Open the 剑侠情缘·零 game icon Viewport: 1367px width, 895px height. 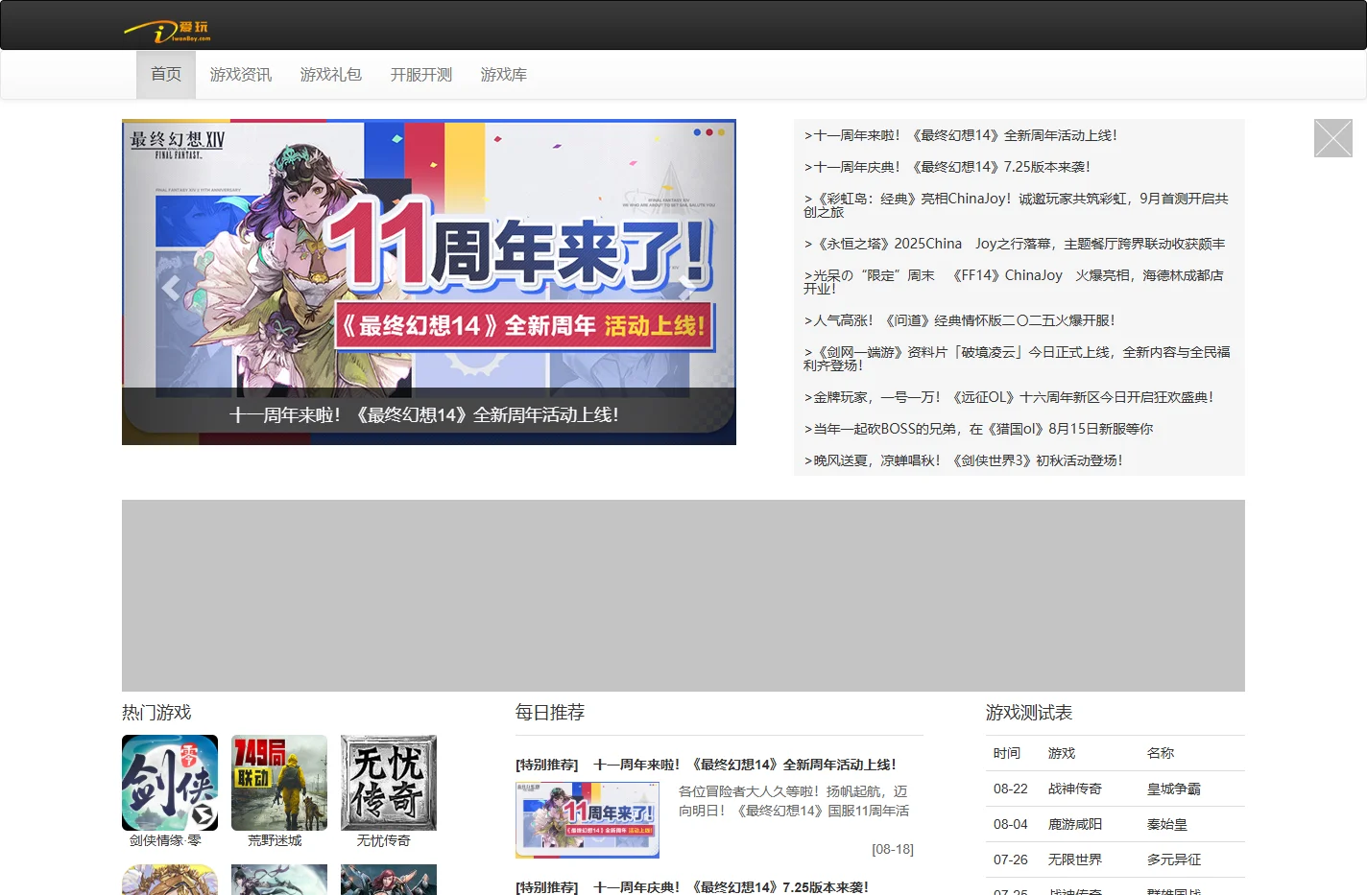(x=170, y=783)
